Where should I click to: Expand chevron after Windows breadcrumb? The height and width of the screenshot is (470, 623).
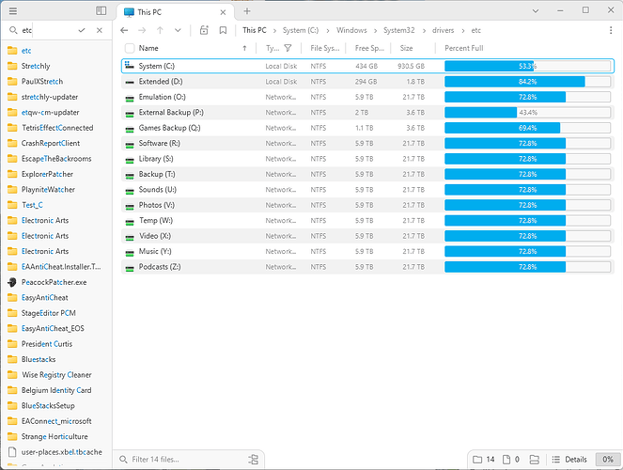click(x=375, y=31)
